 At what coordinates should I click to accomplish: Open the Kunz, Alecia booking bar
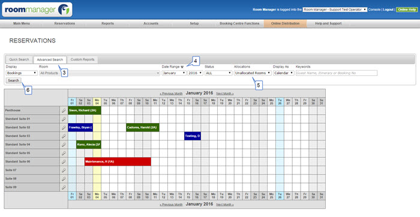89,145
